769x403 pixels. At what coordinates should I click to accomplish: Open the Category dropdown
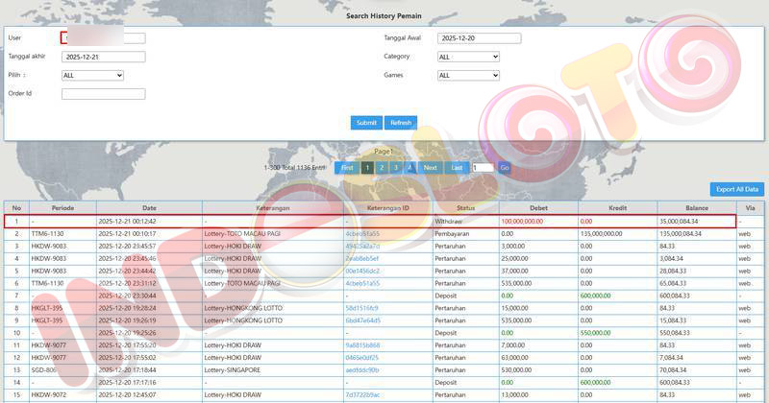point(468,57)
